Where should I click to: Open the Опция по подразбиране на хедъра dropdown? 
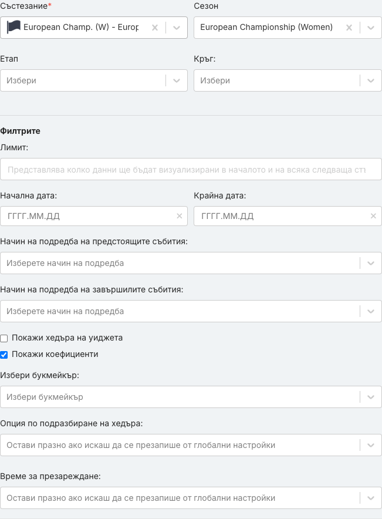(371, 445)
